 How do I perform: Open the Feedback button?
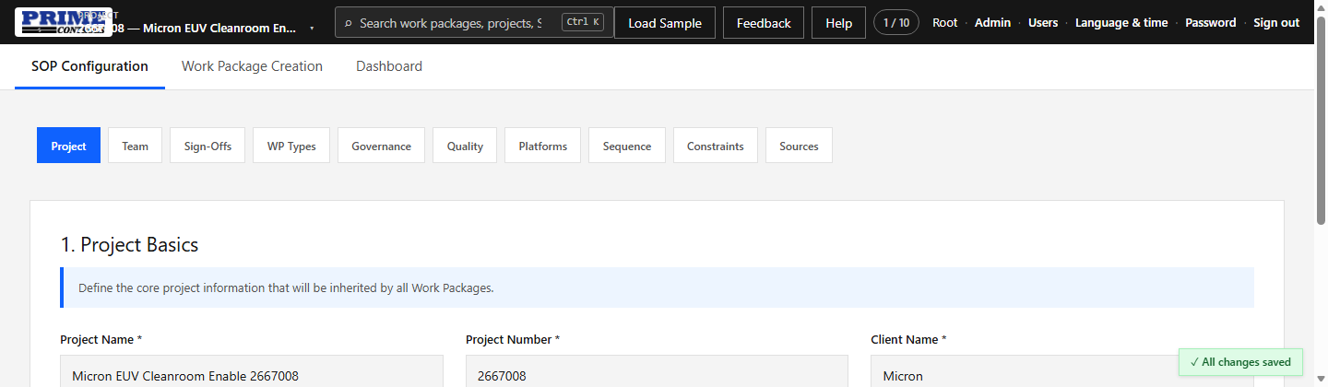tap(764, 23)
